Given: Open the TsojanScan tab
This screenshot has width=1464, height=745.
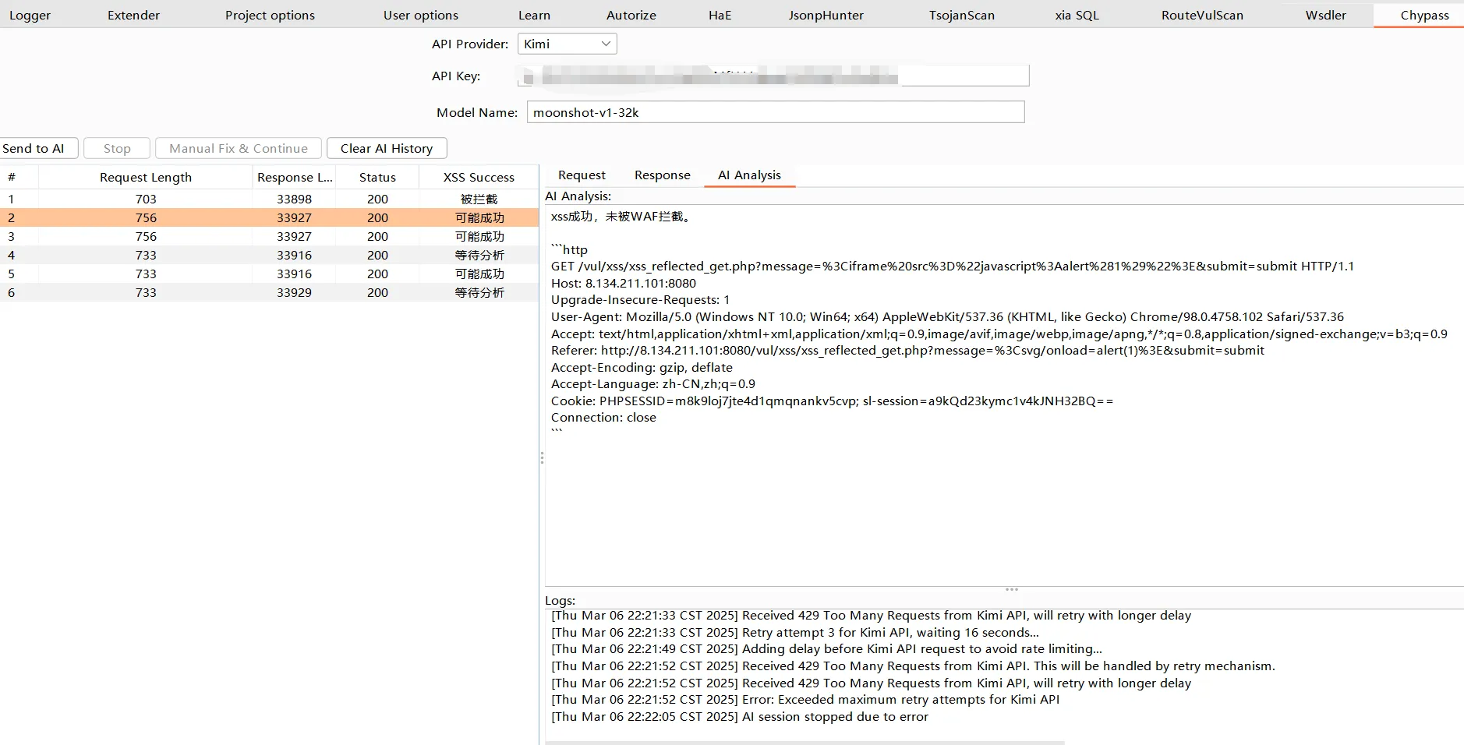Looking at the screenshot, I should pos(962,15).
